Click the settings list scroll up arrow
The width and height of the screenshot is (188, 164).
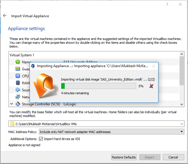pos(182,54)
